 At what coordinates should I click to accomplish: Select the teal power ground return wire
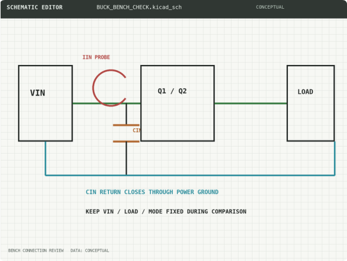pos(190,175)
